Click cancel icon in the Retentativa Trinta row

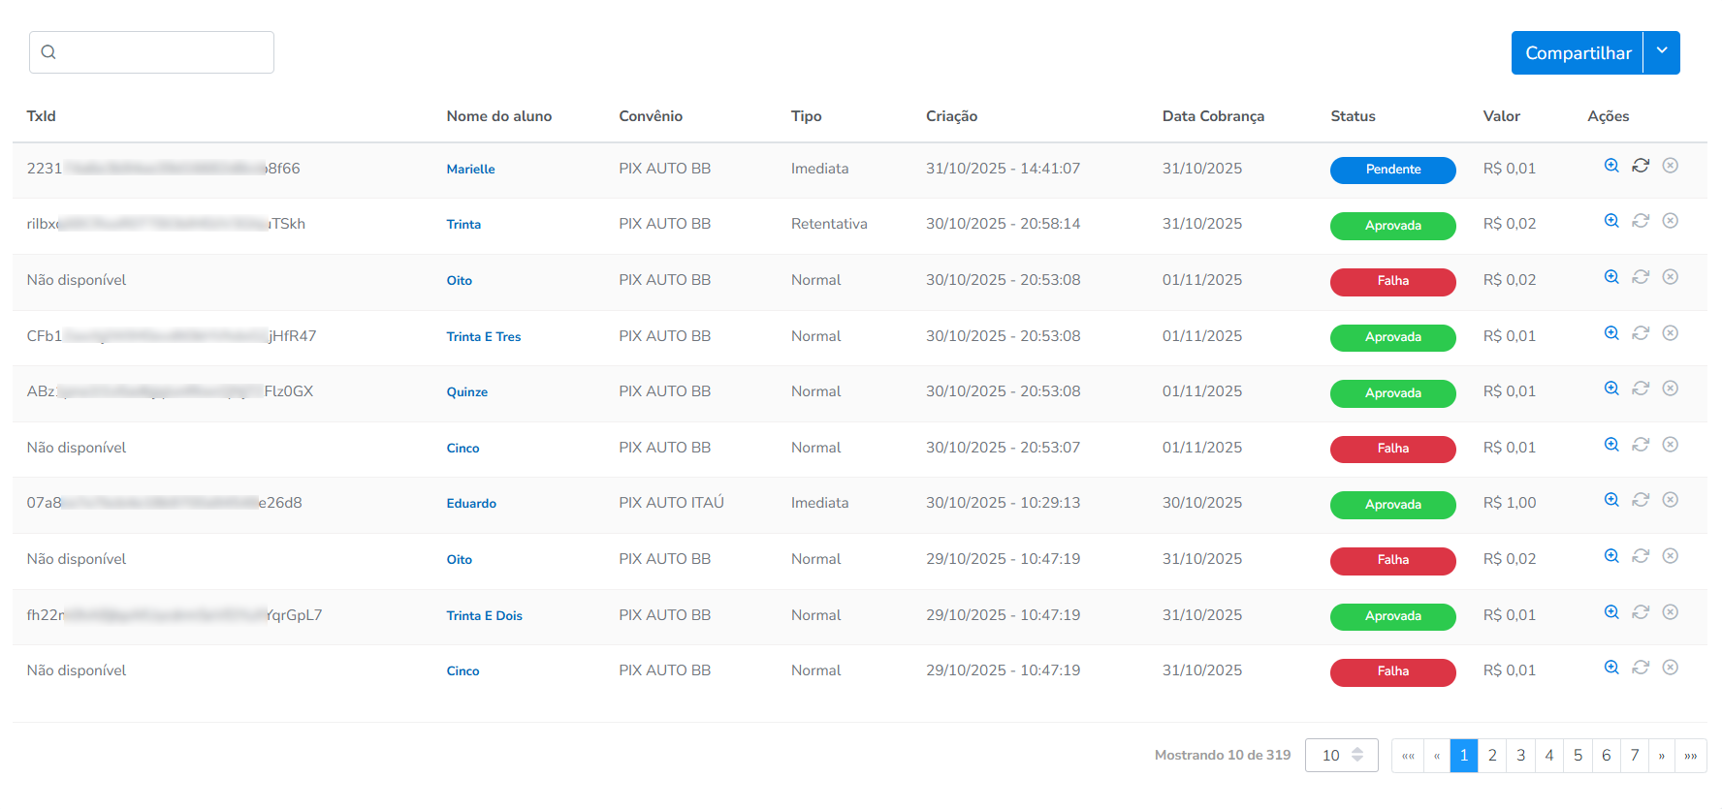coord(1671,221)
